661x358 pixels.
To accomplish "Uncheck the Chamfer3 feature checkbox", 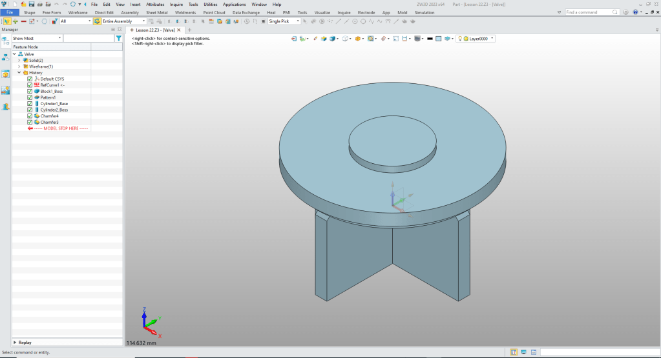I will point(30,122).
